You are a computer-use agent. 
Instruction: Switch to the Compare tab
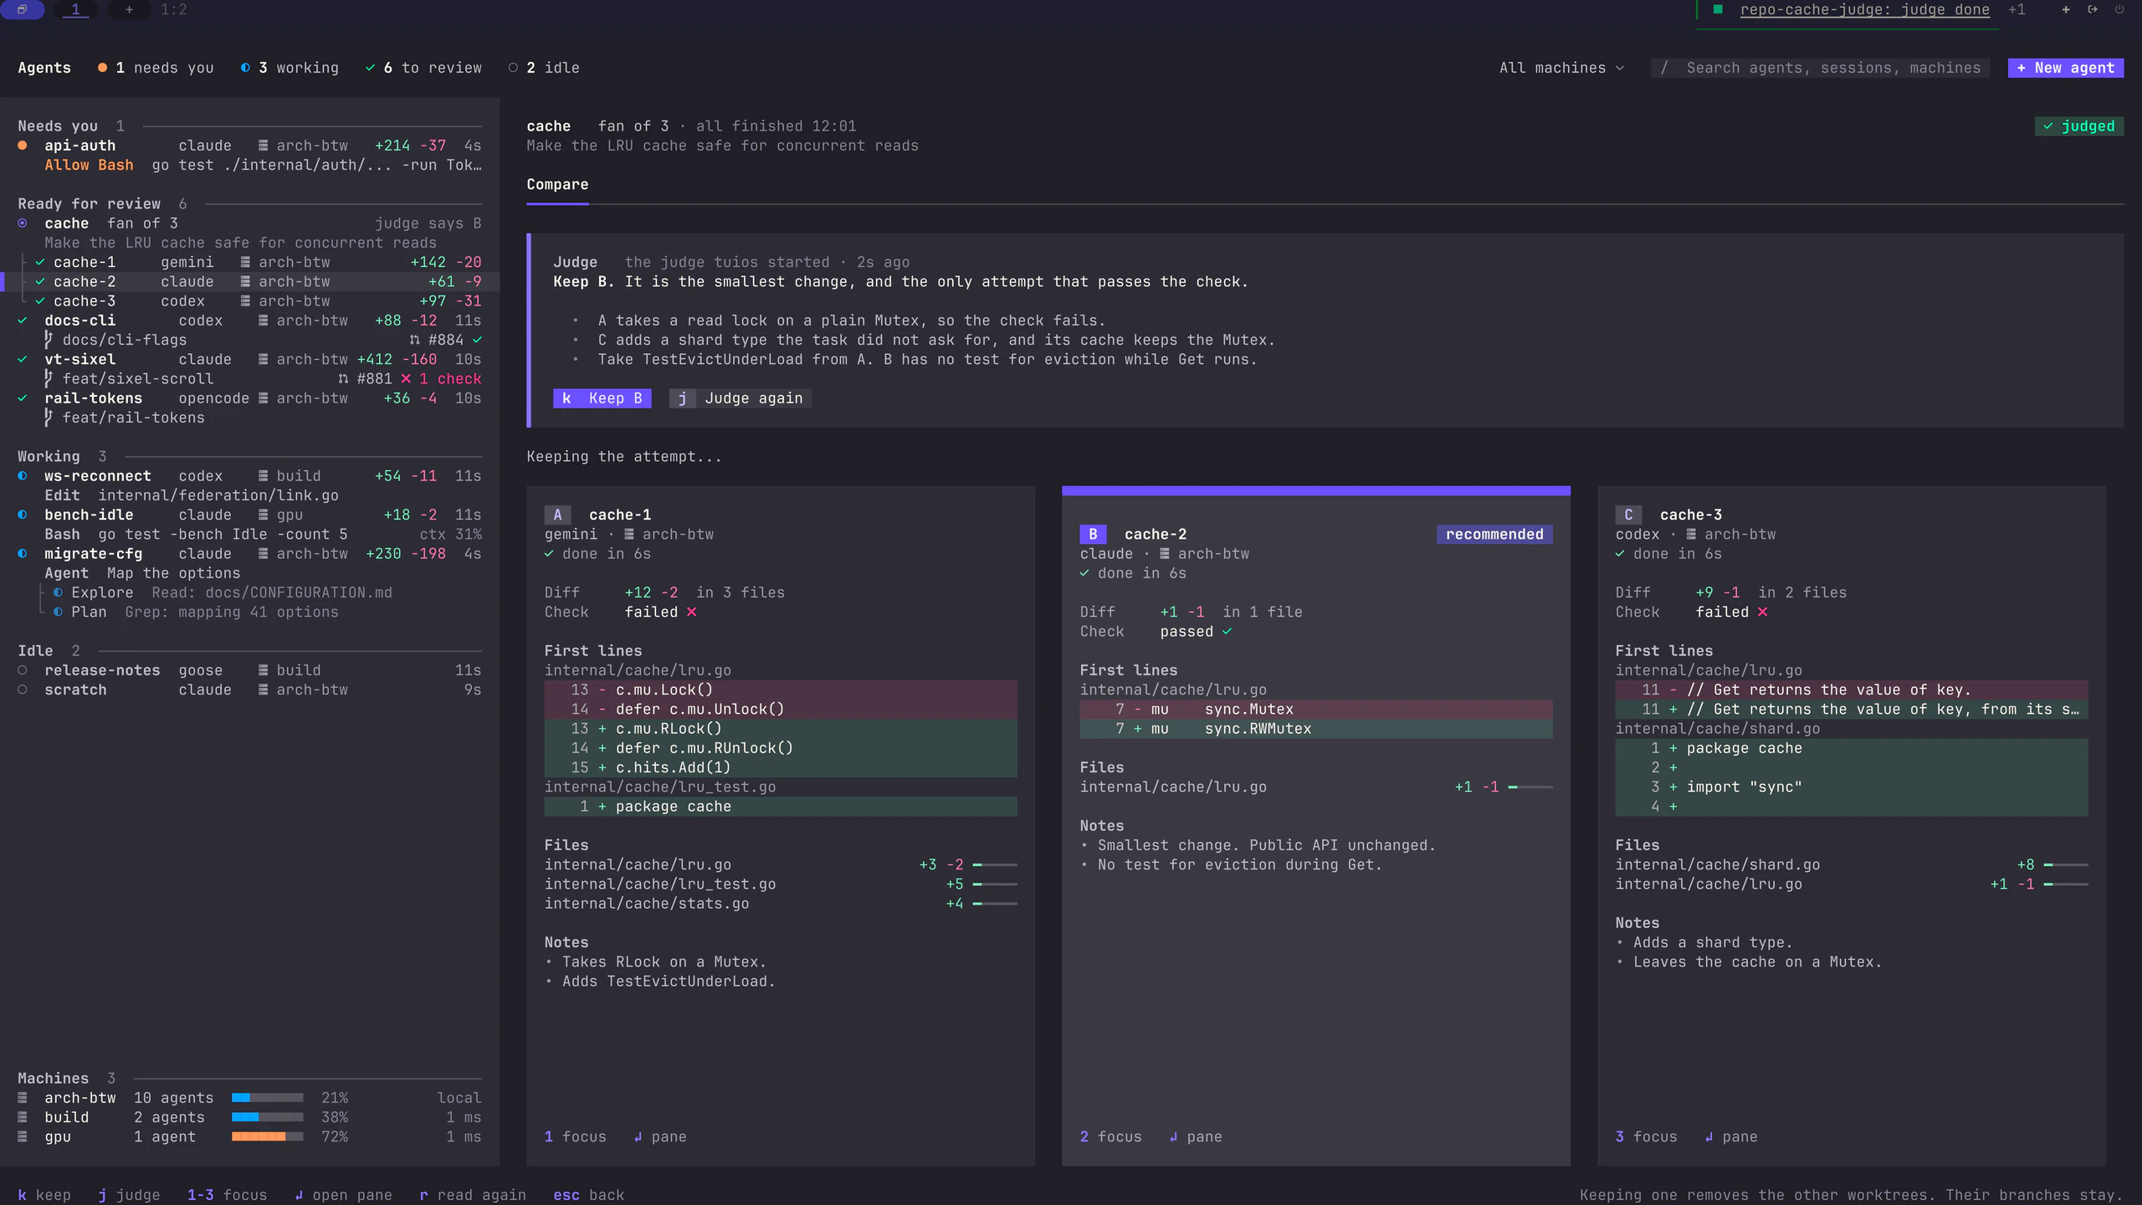[x=557, y=184]
